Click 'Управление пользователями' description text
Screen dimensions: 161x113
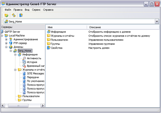click(x=106, y=40)
